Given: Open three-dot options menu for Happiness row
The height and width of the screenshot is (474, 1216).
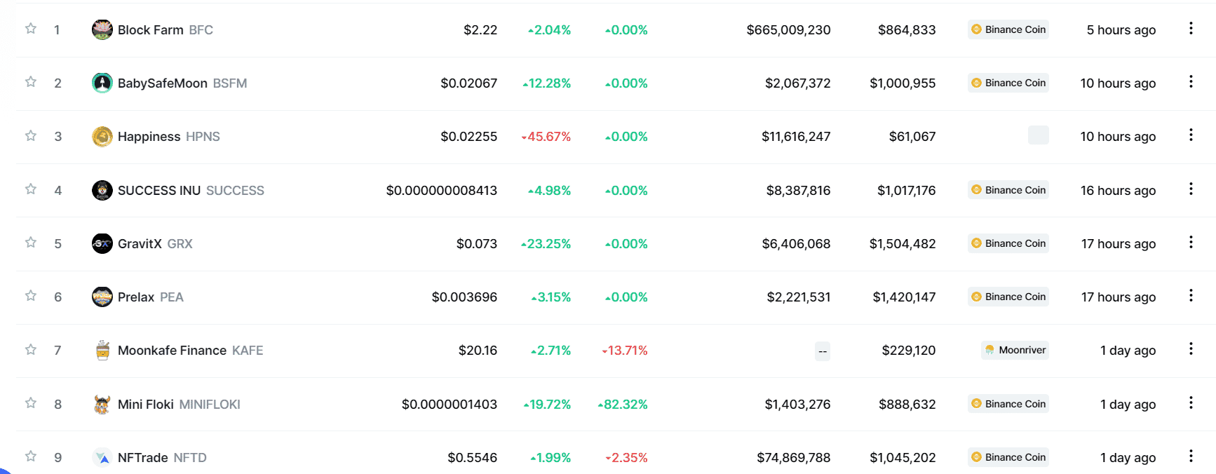Looking at the screenshot, I should click(x=1191, y=135).
